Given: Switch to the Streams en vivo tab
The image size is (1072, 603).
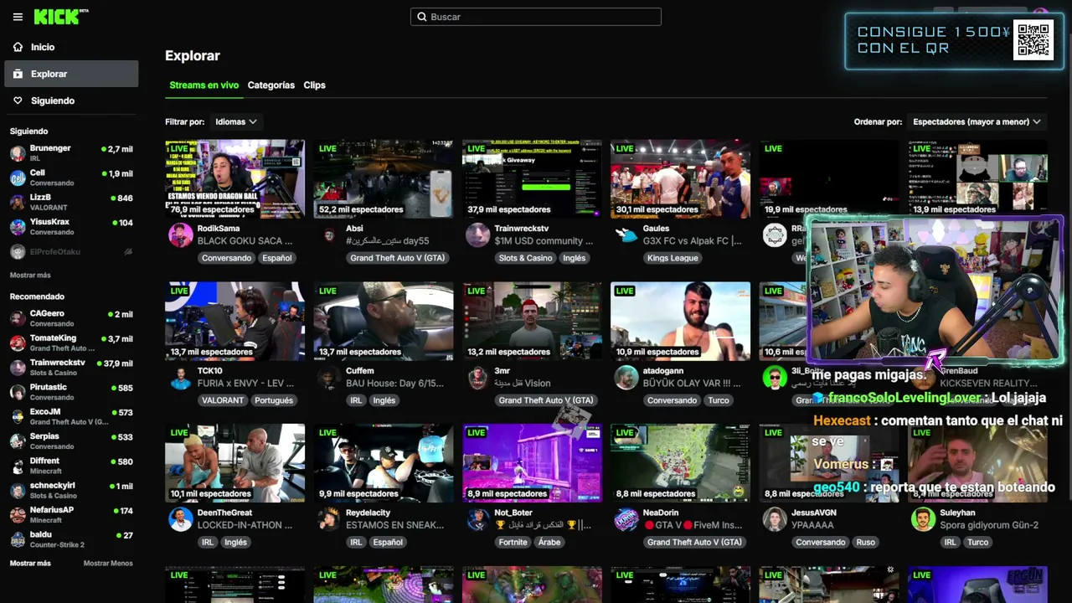Looking at the screenshot, I should pyautogui.click(x=204, y=85).
